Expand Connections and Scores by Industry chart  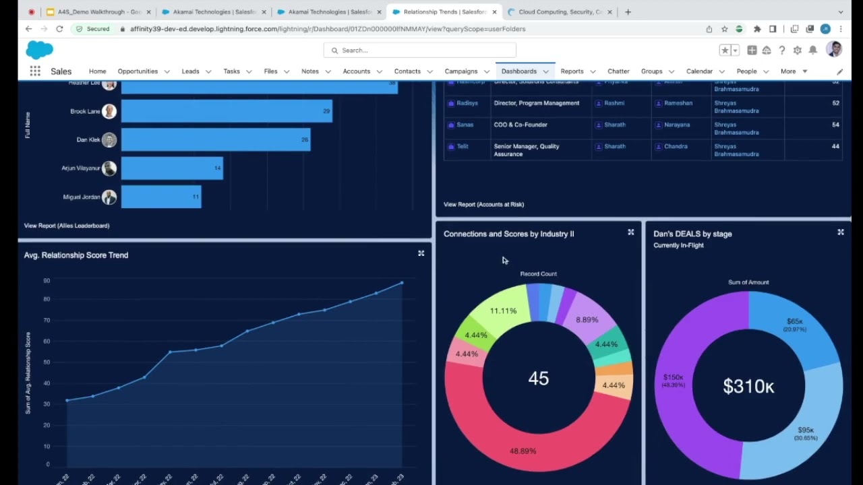click(x=631, y=232)
